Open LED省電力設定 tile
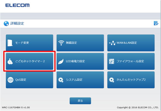Viewport: 161px width, 111px height. pyautogui.click(x=80, y=61)
